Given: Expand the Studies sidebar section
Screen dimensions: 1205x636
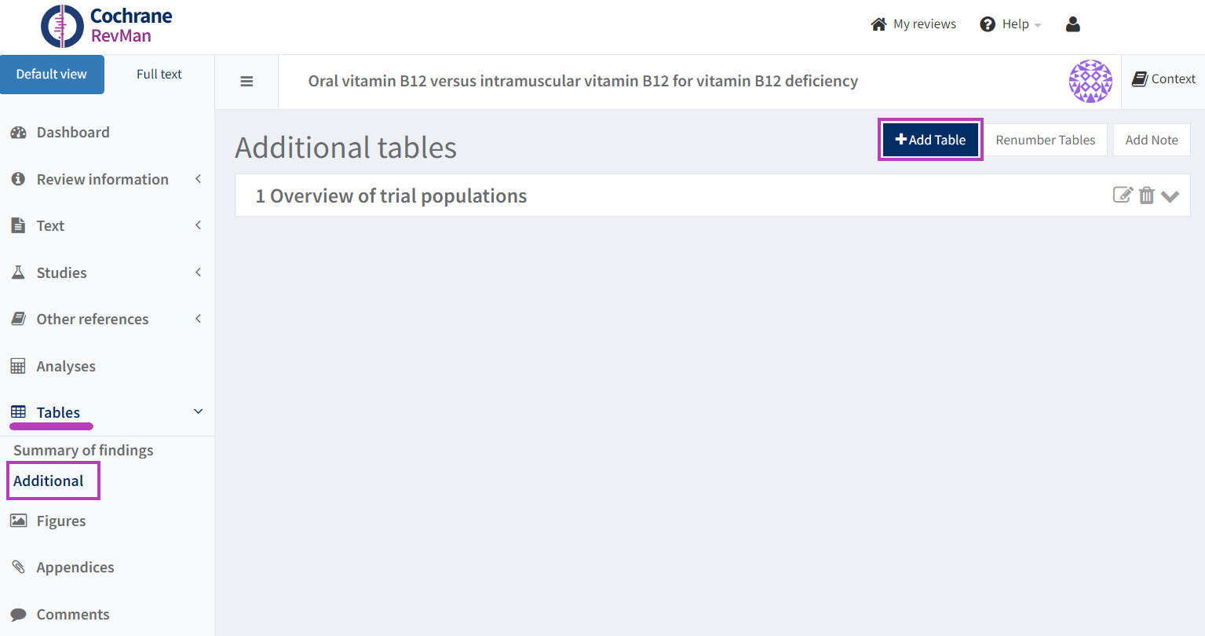Looking at the screenshot, I should [x=62, y=272].
